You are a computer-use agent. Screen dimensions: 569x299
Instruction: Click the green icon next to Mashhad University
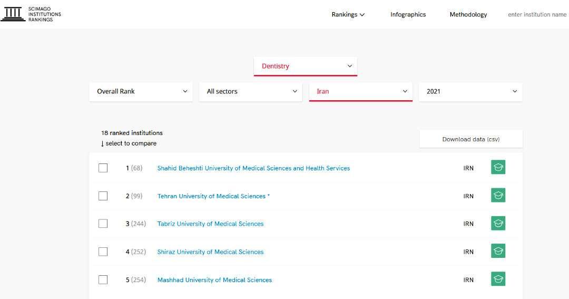pos(498,279)
